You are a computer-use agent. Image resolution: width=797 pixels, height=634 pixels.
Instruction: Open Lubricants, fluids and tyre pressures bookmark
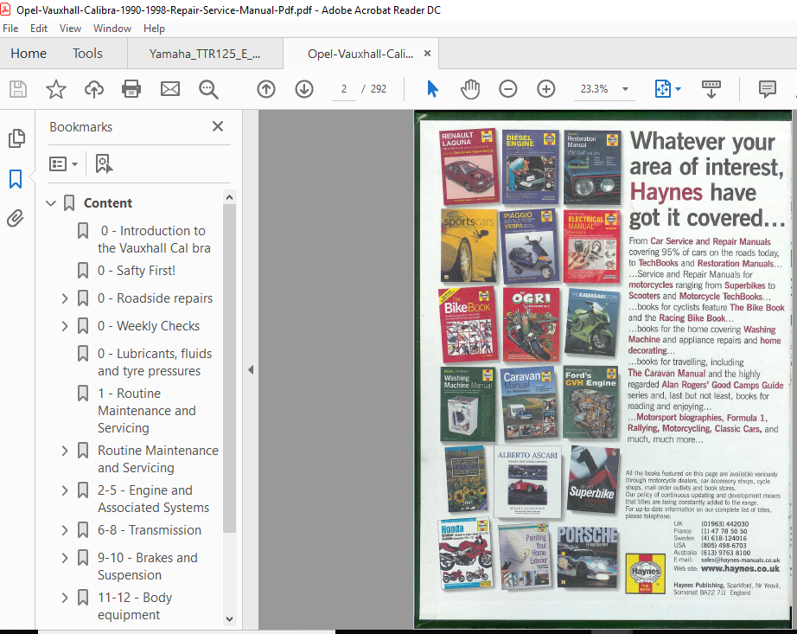pos(155,362)
